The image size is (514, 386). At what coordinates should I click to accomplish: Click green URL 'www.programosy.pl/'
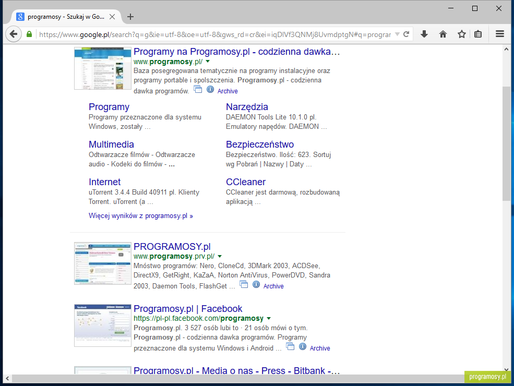[168, 62]
